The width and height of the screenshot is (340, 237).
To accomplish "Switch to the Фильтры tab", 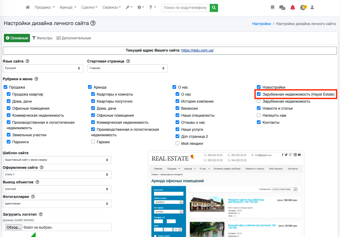I will [42, 38].
